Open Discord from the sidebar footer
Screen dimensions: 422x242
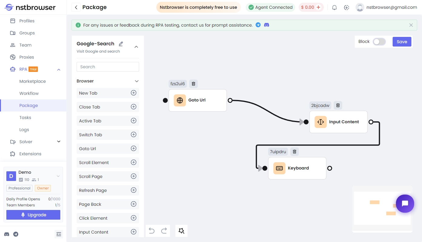(x=7, y=234)
